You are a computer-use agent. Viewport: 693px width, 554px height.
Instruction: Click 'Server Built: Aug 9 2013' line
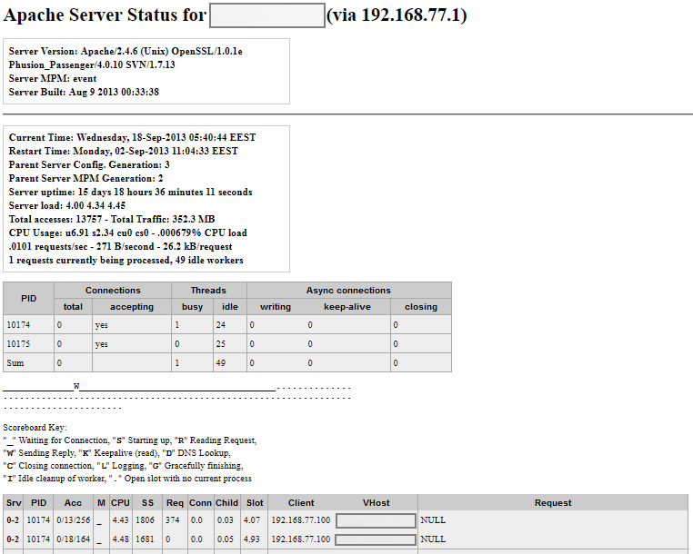[84, 93]
